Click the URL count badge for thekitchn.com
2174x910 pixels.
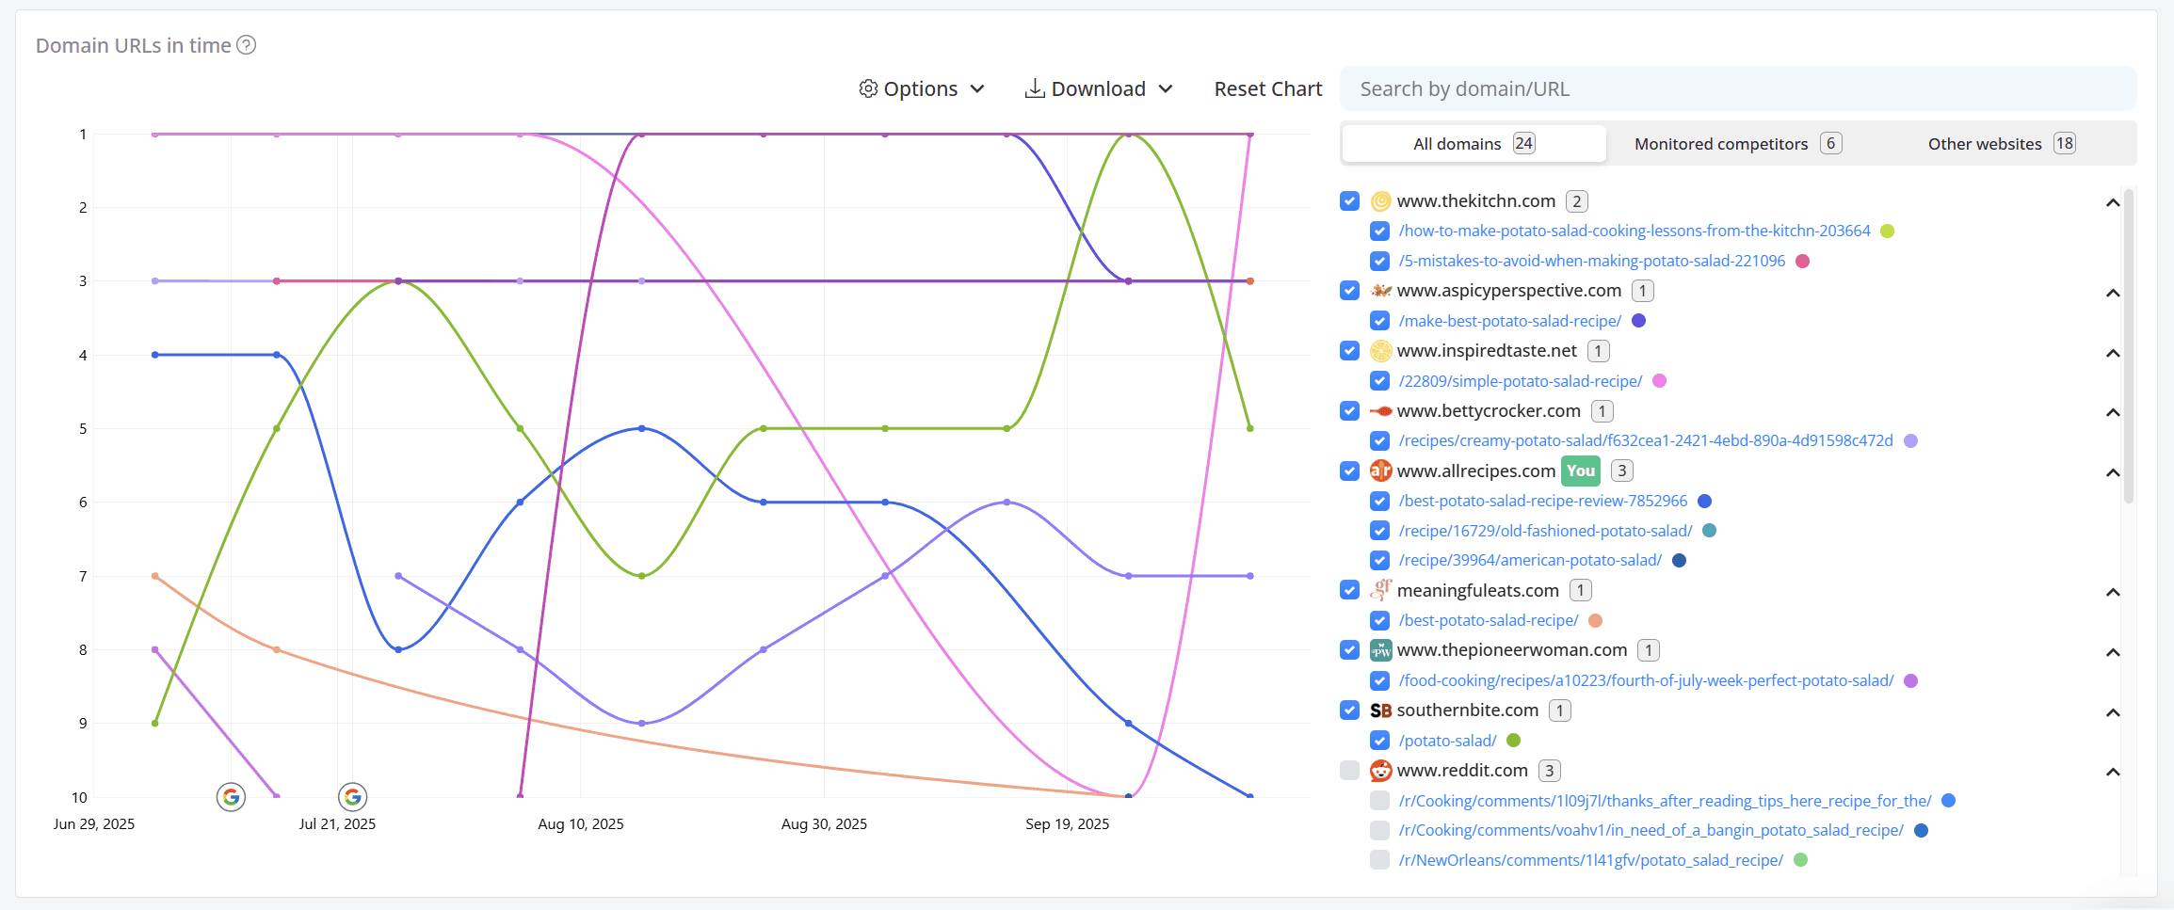(1577, 201)
